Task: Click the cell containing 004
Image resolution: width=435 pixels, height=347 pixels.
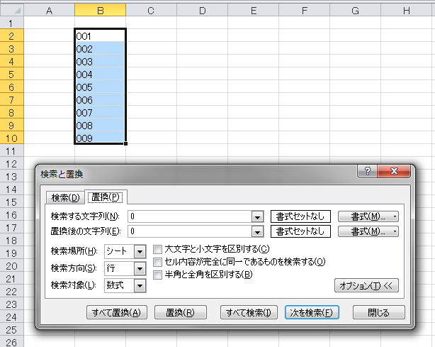Action: [100, 75]
